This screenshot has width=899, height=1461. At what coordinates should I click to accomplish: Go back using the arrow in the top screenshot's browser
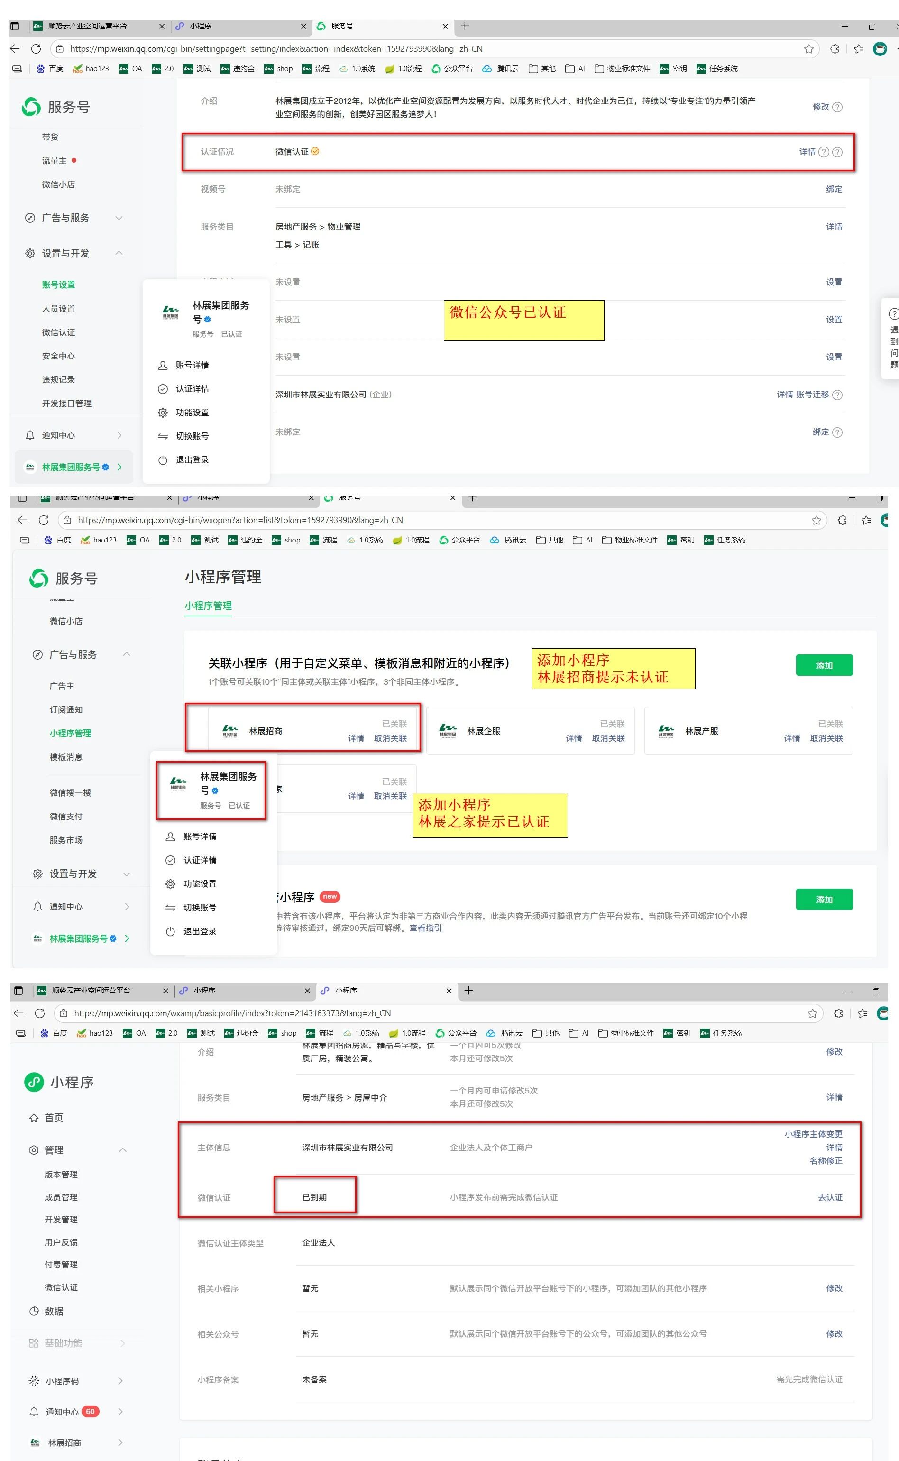pyautogui.click(x=15, y=49)
